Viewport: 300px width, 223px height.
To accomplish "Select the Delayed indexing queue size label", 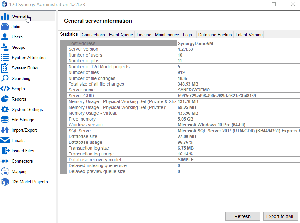I will pyautogui.click(x=98, y=165).
